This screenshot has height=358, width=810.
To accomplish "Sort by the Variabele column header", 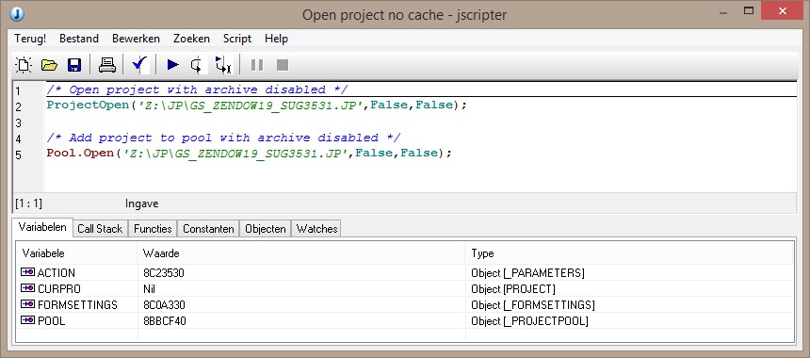I will click(76, 253).
